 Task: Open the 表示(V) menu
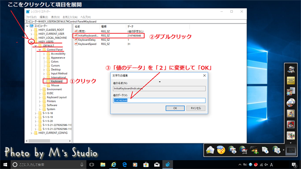point(55,17)
